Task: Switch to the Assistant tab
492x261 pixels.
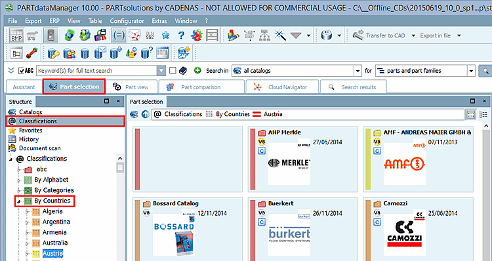Action: (24, 87)
